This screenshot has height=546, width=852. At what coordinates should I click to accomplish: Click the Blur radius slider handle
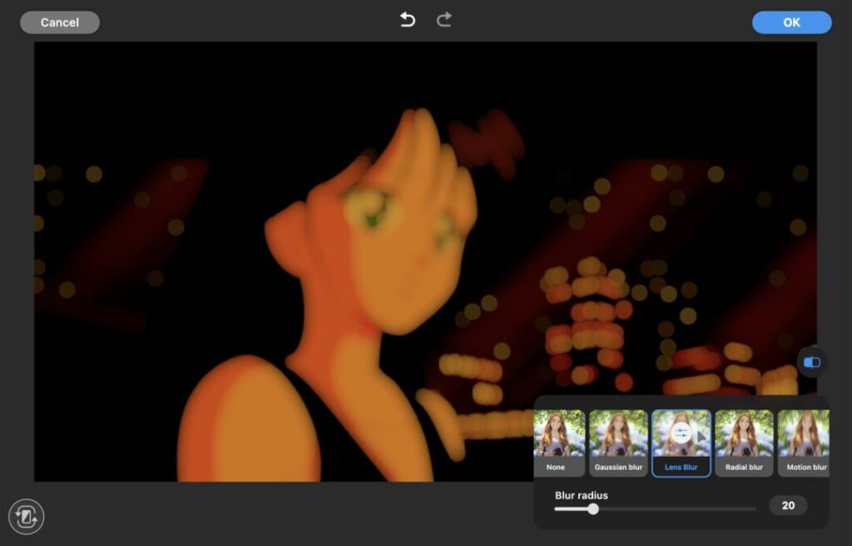click(593, 509)
